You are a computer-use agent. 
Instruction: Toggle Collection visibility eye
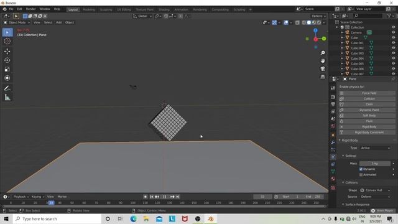click(x=393, y=27)
